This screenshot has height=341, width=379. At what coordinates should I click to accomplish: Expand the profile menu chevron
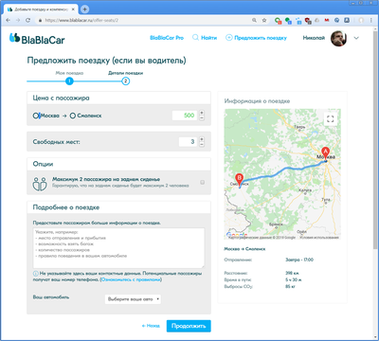(x=356, y=38)
